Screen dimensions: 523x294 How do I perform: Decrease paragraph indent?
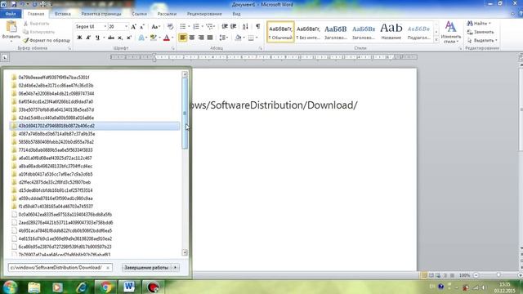coord(225,26)
